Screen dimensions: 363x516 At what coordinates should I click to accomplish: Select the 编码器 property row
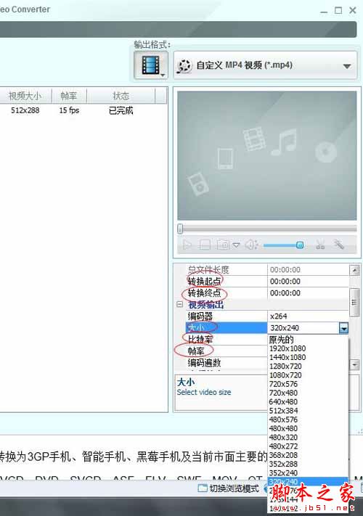227,316
